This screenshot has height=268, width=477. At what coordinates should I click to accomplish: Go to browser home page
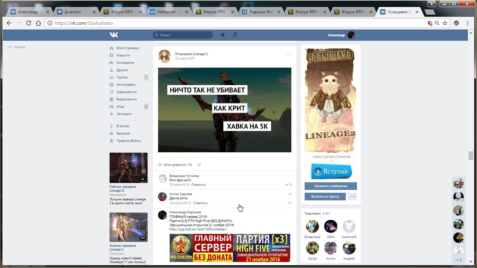tap(38, 23)
